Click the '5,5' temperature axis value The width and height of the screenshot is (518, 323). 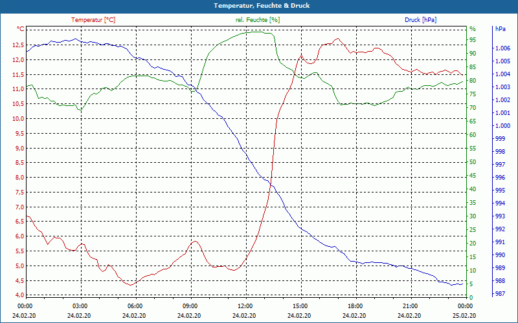[20, 251]
